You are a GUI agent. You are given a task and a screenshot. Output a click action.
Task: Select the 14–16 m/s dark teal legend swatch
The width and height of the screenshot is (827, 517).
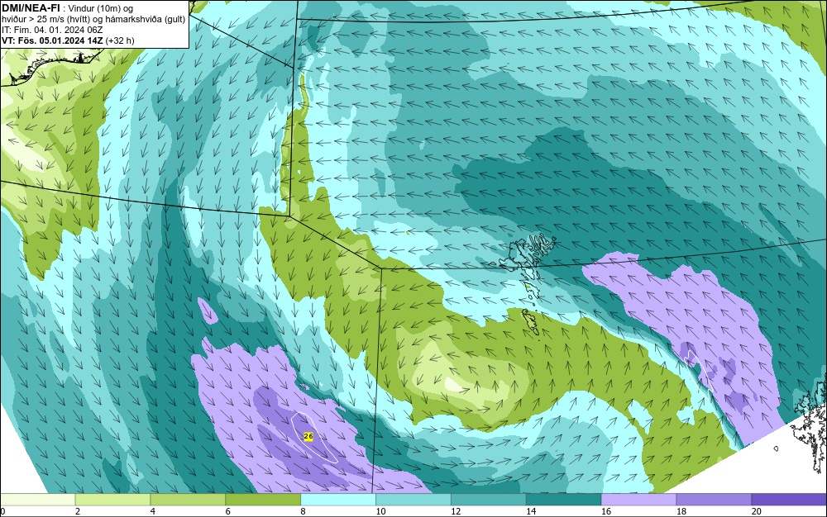point(564,500)
